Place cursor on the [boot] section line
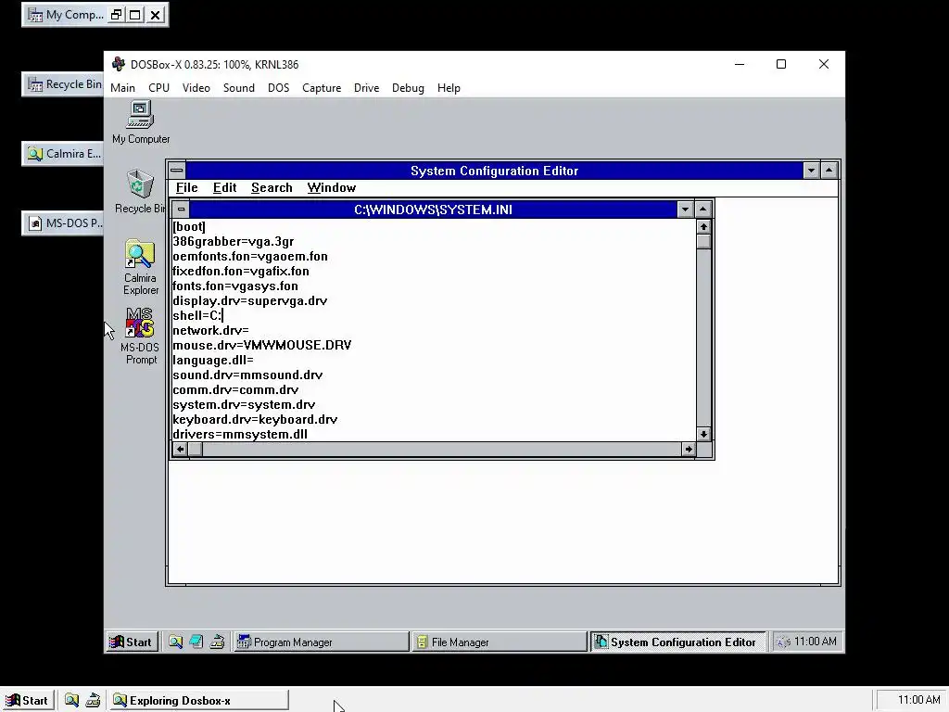Viewport: 949px width, 712px height. [189, 227]
